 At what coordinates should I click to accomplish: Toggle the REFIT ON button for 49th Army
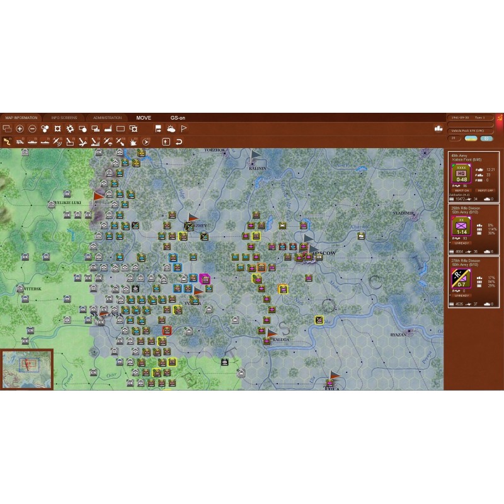point(463,190)
